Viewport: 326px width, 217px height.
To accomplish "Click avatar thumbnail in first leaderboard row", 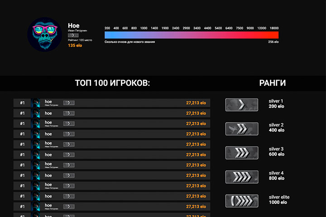I will pyautogui.click(x=36, y=103).
